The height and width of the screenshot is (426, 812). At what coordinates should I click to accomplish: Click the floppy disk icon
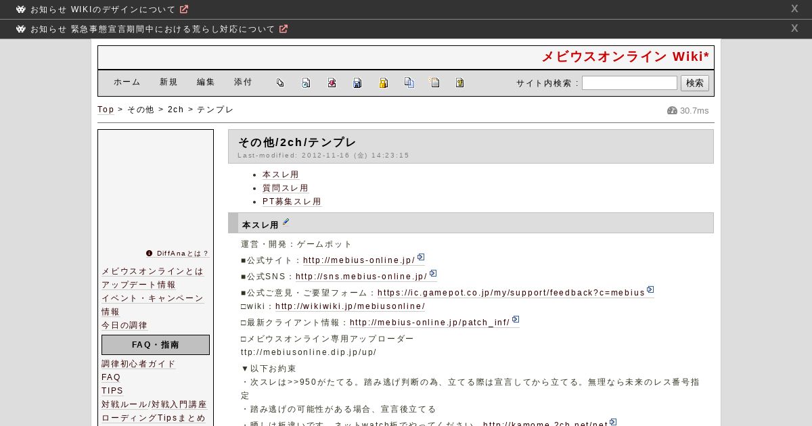pyautogui.click(x=357, y=82)
